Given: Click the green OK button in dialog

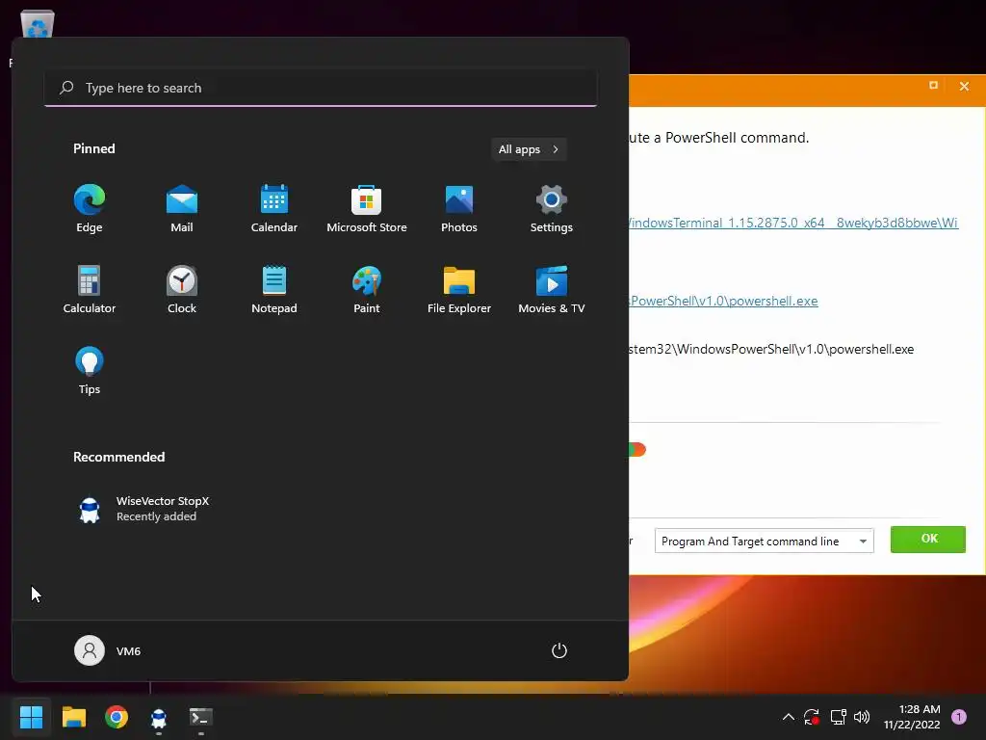Looking at the screenshot, I should point(927,540).
